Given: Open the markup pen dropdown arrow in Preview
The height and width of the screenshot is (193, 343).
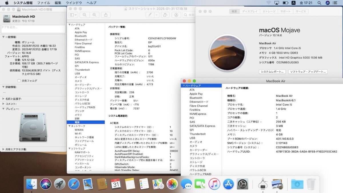Looking at the screenshot, I should [x=157, y=15].
